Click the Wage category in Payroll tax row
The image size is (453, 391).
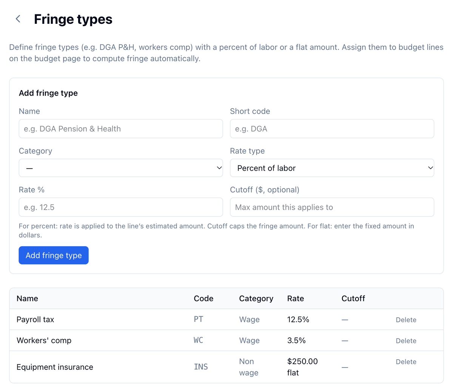tap(249, 320)
